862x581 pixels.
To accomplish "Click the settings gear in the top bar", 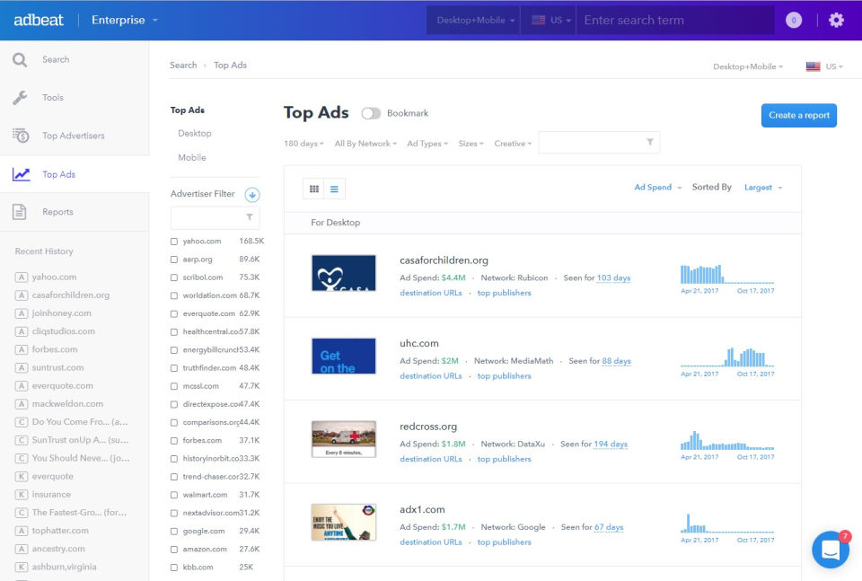I will point(836,20).
